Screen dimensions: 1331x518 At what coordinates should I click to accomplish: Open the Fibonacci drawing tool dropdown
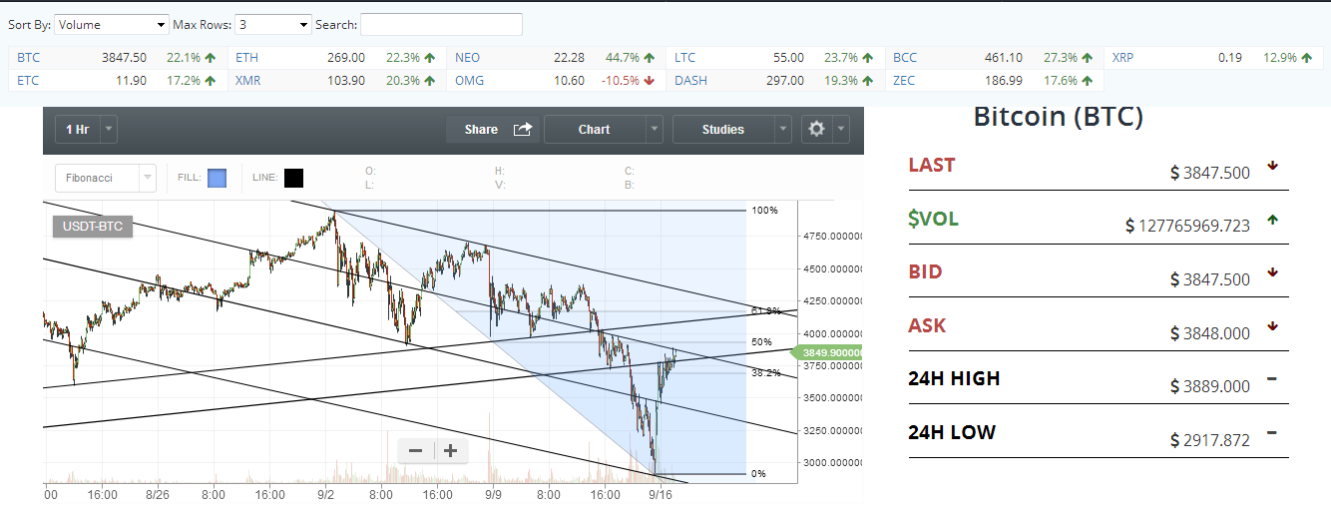coord(106,178)
